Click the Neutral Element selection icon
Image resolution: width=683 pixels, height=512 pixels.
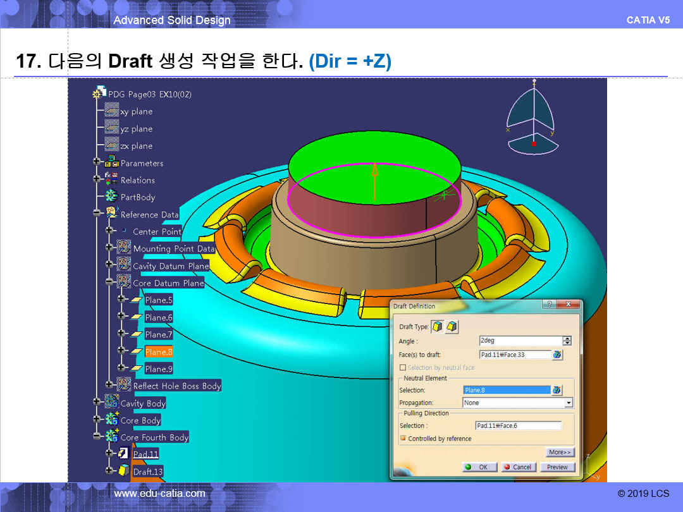pos(557,390)
